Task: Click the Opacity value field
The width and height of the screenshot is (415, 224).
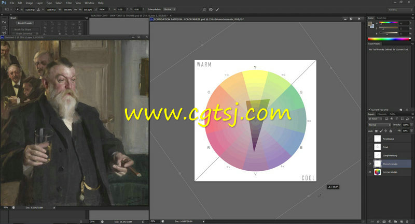Action: coord(406,125)
